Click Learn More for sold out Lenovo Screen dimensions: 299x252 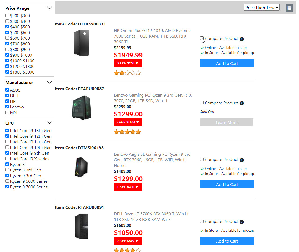pos(227,122)
